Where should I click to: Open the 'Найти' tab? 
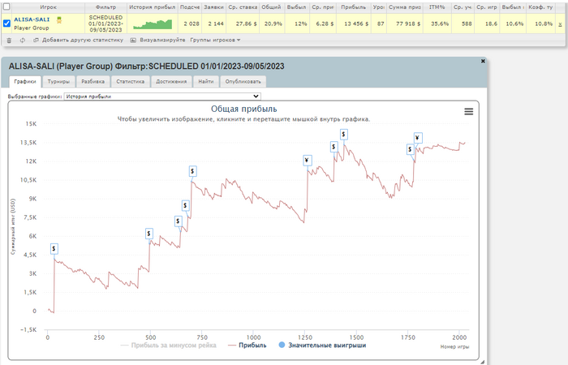click(x=206, y=81)
